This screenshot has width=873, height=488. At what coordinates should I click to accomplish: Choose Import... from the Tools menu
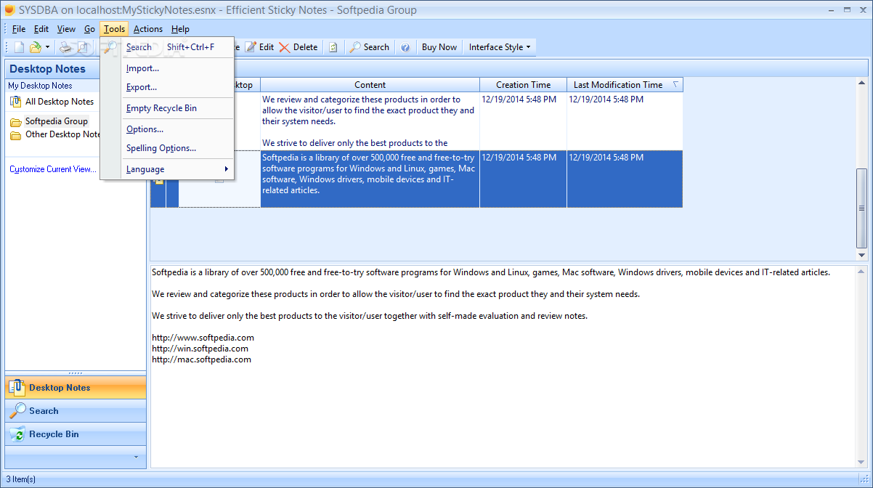(167, 68)
